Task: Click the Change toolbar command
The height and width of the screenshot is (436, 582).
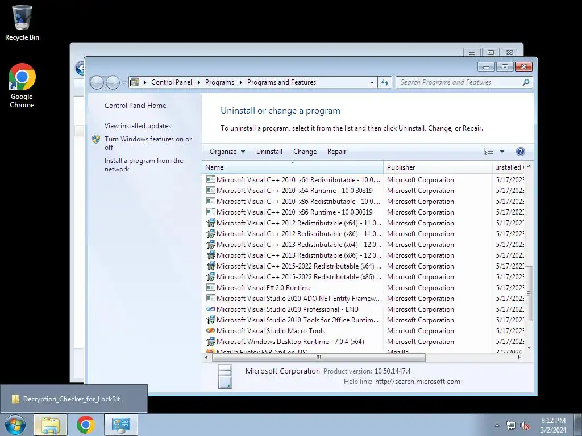Action: tap(305, 151)
